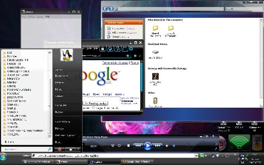Open Documents from the Start menu
The image size is (264, 165).
tap(61, 76)
